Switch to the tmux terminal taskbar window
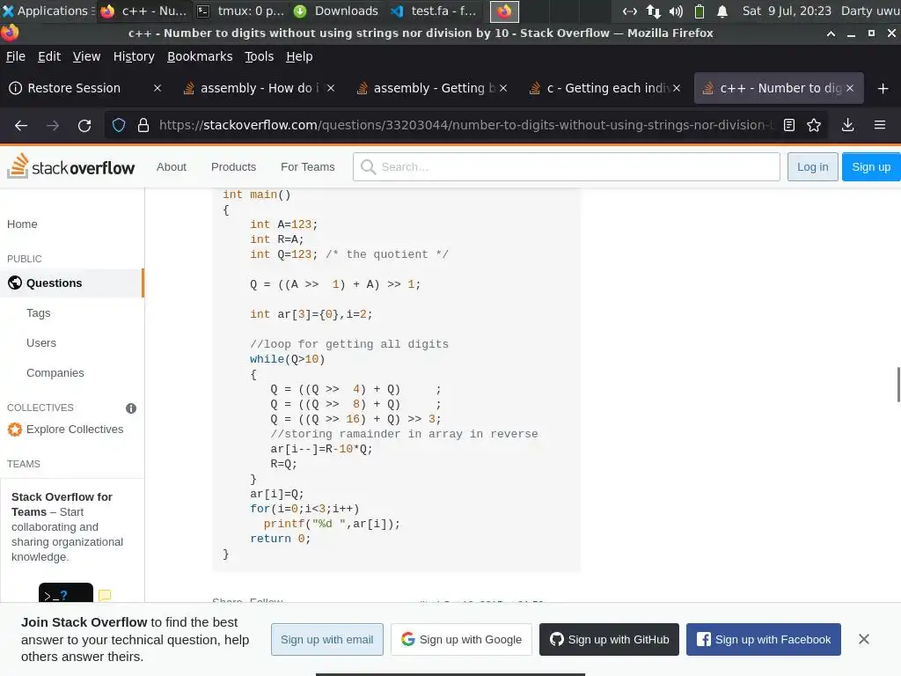Screen dimensions: 901x676 point(240,11)
